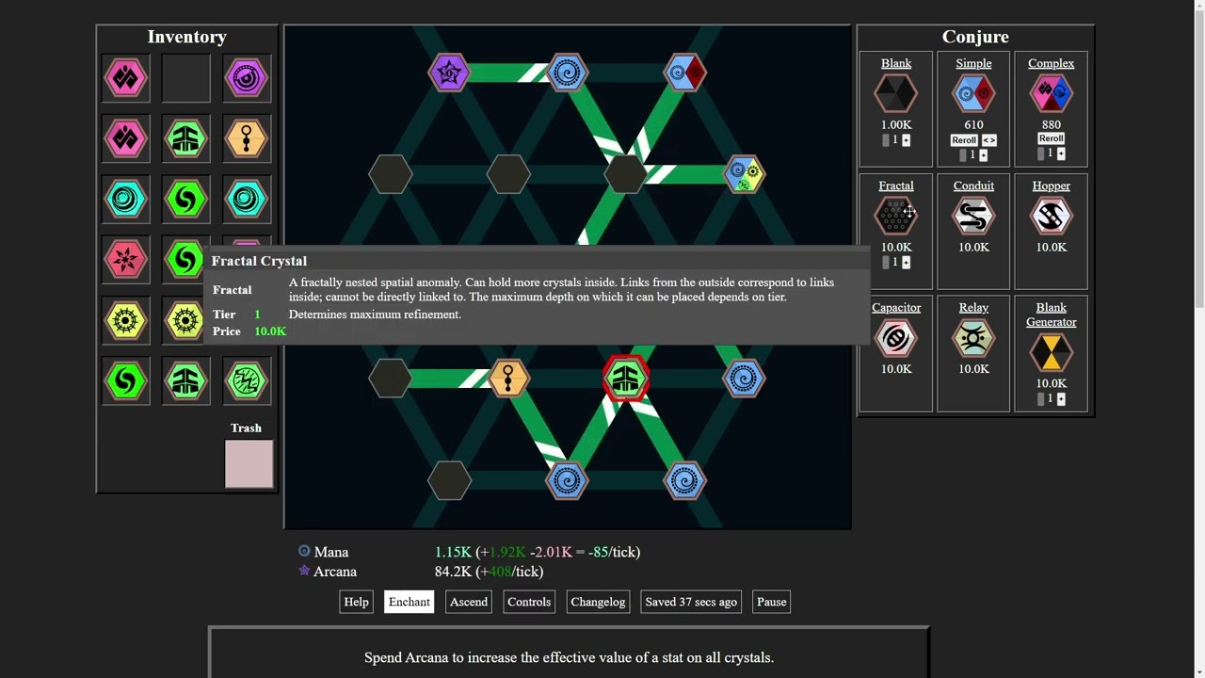Open the Complex crystal label link

(1051, 63)
